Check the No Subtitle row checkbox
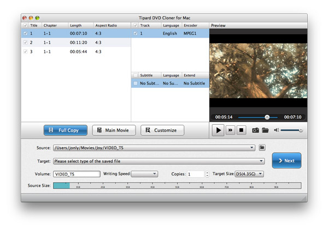The width and height of the screenshot is (328, 230). pos(136,83)
